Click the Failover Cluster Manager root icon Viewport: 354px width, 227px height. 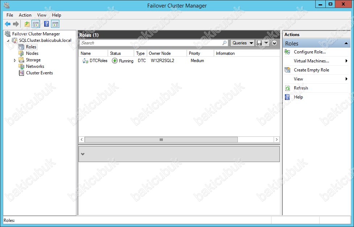(8, 34)
